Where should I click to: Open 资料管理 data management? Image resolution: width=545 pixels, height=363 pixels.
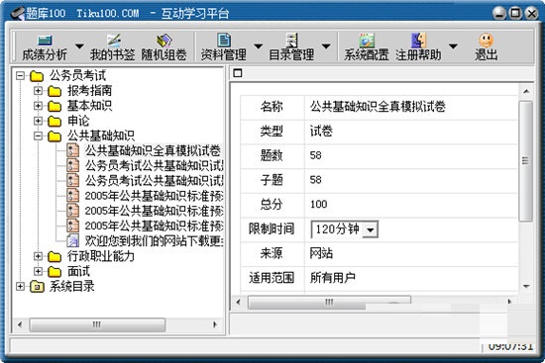click(224, 47)
